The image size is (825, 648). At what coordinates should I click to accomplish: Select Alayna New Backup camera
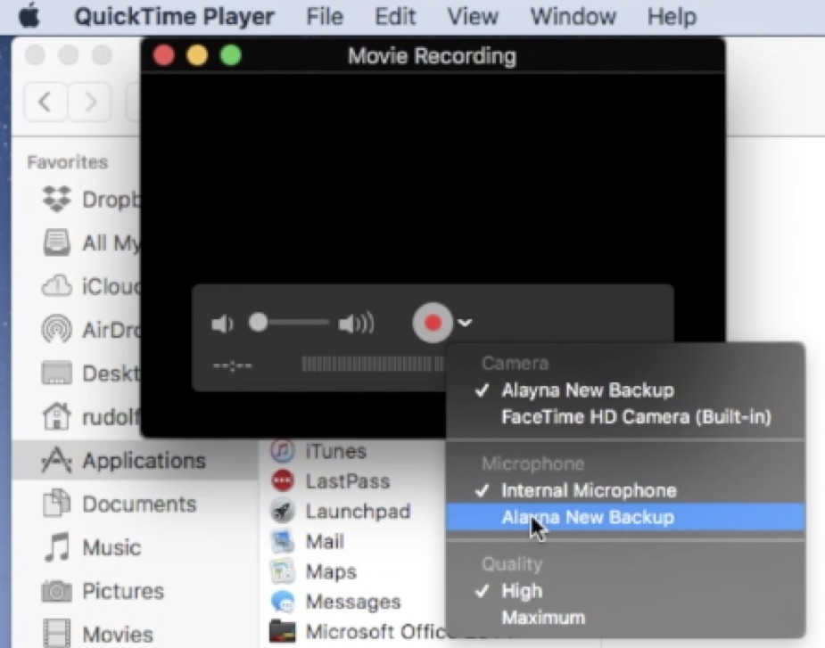625,390
